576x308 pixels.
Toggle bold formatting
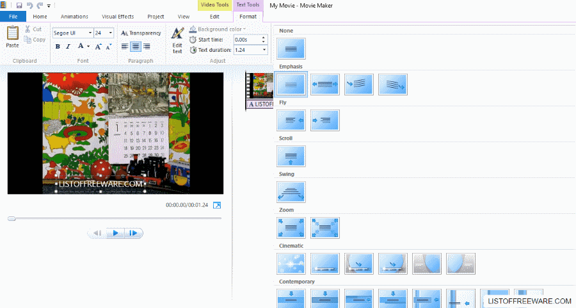point(58,46)
